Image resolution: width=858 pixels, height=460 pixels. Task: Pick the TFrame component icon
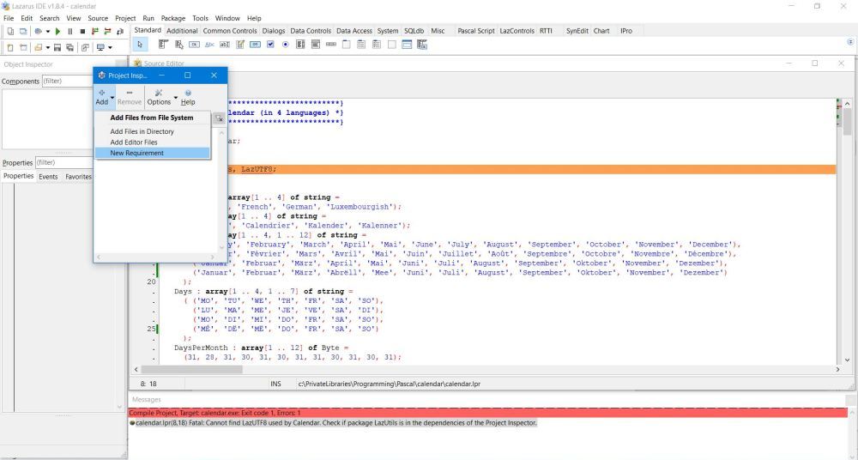407,45
